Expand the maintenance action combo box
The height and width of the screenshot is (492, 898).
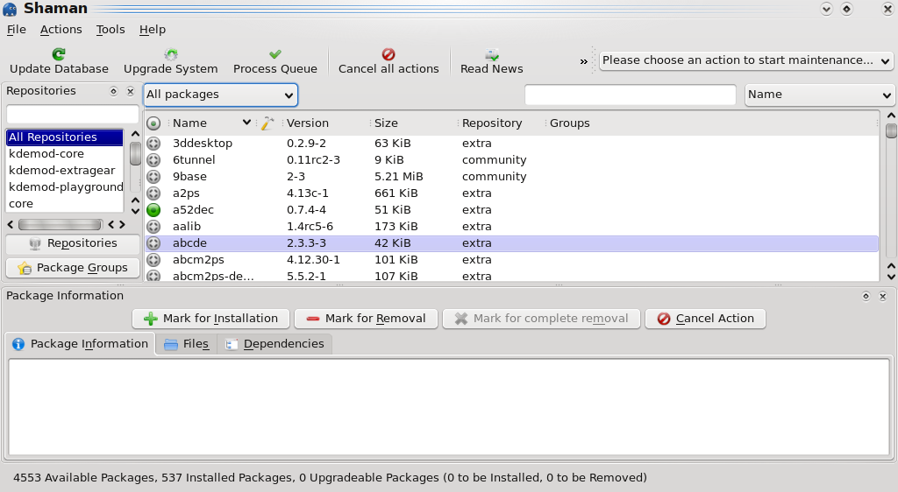click(746, 60)
